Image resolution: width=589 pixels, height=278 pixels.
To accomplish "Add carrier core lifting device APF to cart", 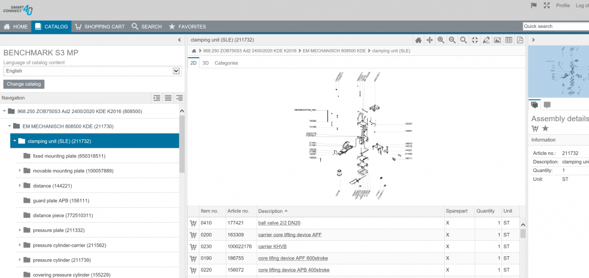I will (x=193, y=235).
